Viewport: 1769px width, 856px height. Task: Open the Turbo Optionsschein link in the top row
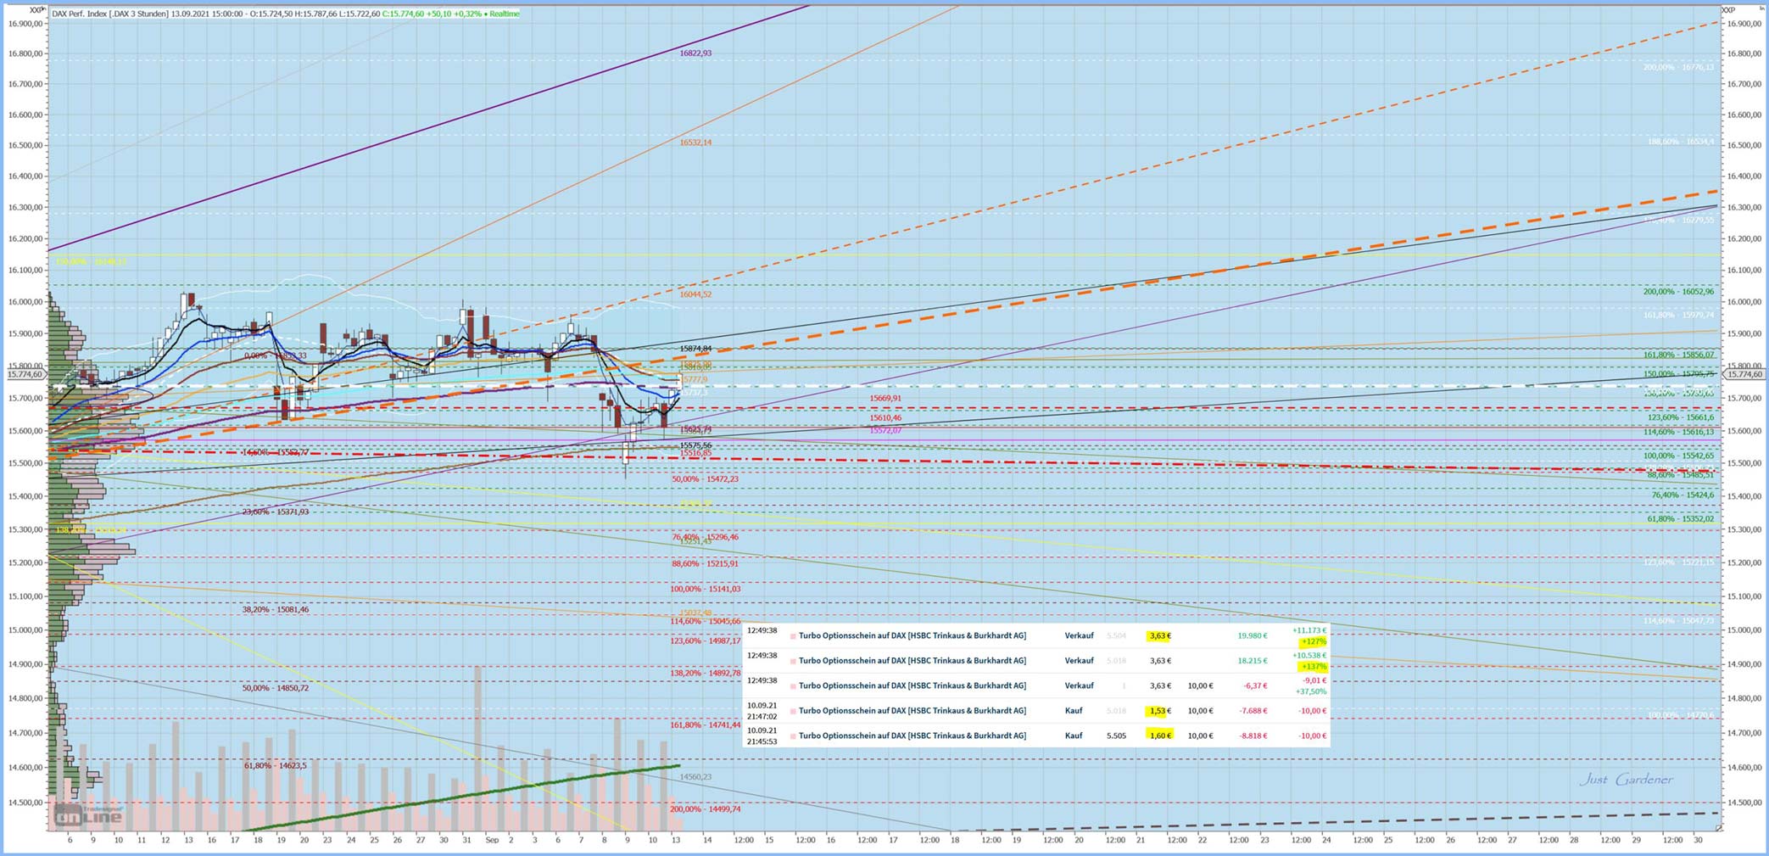[912, 635]
